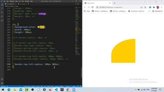Open the Explorer view in the VS Code activity bar
This screenshot has width=164, height=92.
click(x=2, y=5)
